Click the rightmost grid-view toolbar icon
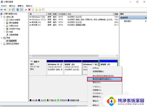Screen dimensions: 147x107 [43, 10]
